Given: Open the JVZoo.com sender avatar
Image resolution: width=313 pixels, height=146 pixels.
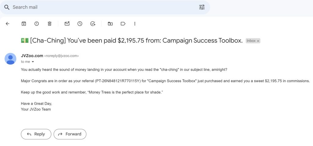Looking at the screenshot, I should (10, 59).
